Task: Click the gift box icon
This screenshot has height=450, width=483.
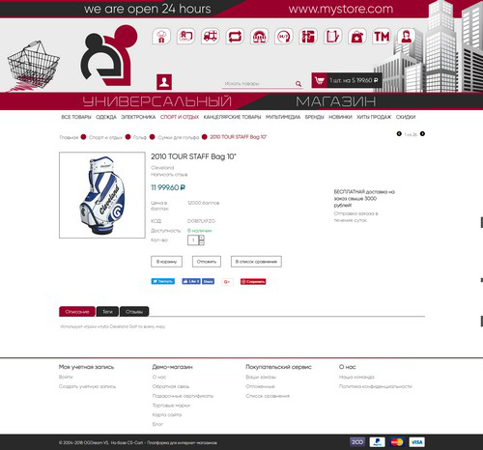Action: point(308,37)
